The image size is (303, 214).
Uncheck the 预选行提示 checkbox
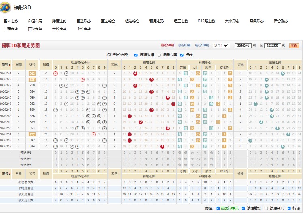(218, 208)
